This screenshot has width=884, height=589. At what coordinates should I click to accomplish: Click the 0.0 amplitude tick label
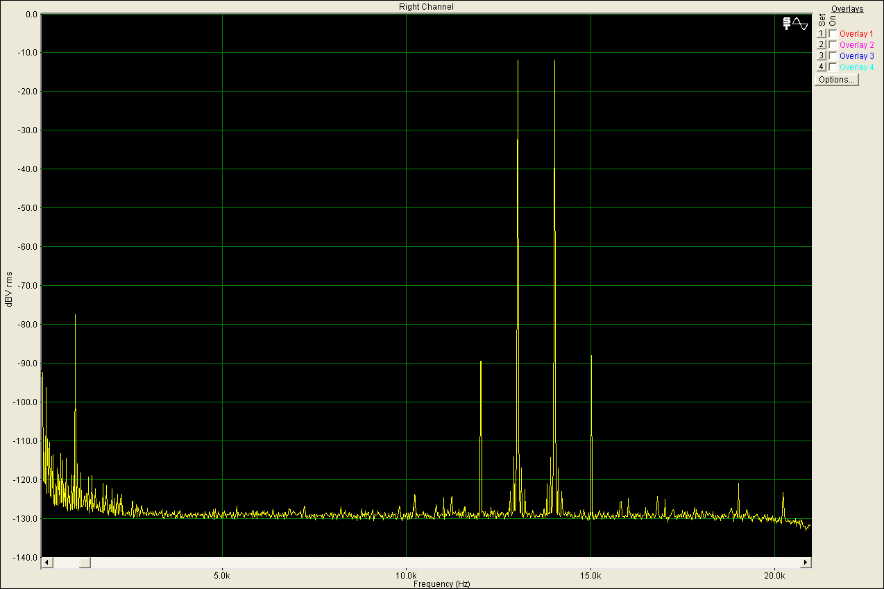(x=31, y=14)
